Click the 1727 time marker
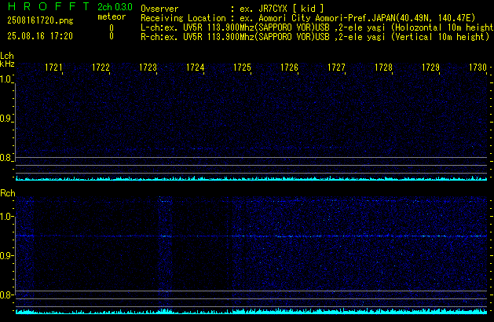 [336, 68]
